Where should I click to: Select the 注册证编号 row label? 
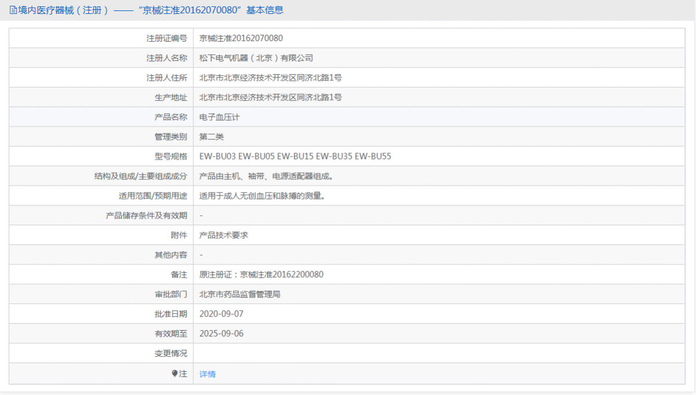tap(167, 38)
